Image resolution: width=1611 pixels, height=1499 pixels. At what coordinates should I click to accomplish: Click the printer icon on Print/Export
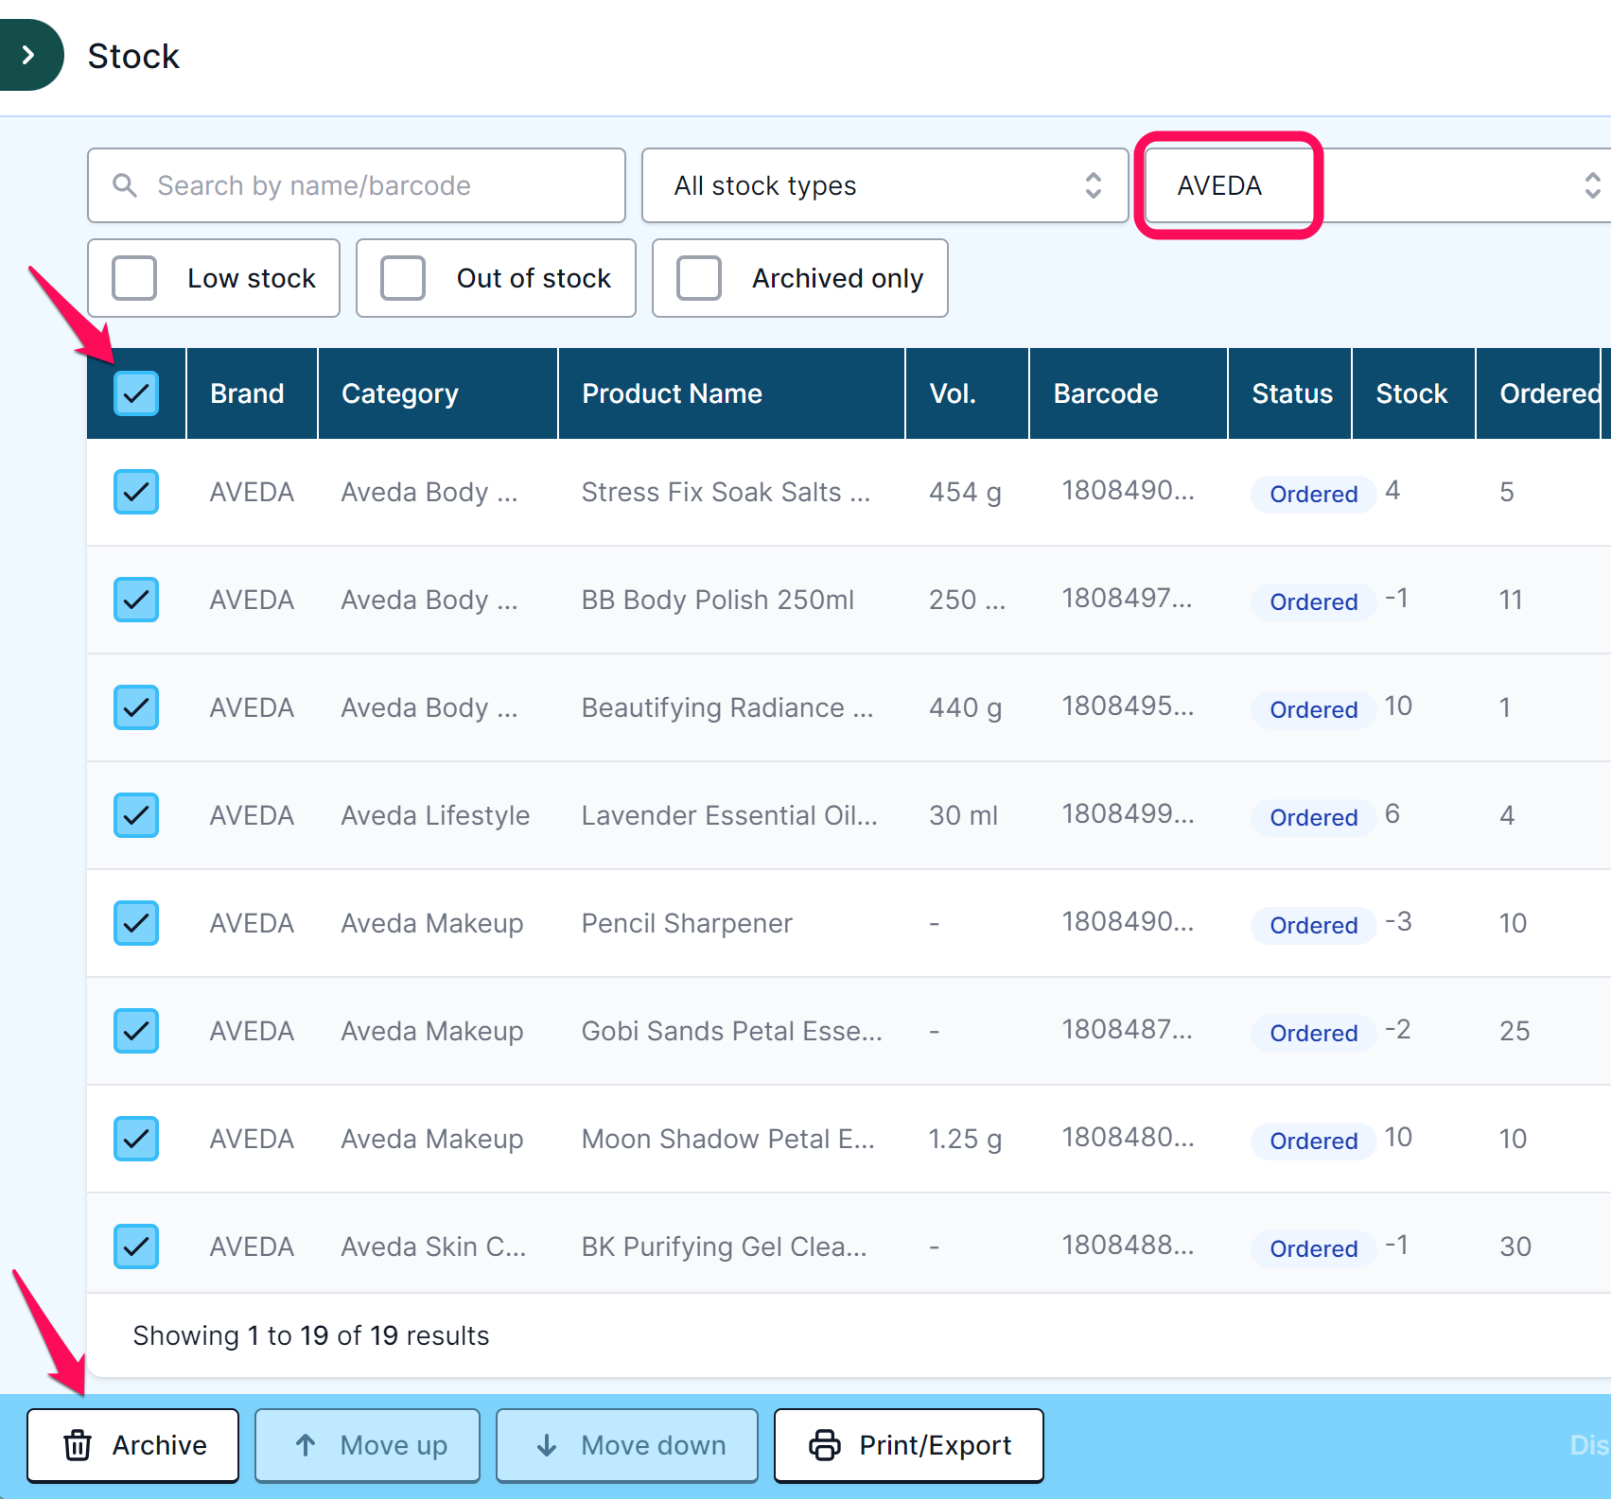pos(825,1445)
